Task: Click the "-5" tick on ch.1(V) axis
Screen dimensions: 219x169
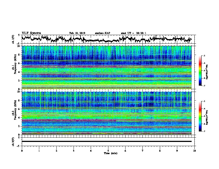Action: click(19, 44)
